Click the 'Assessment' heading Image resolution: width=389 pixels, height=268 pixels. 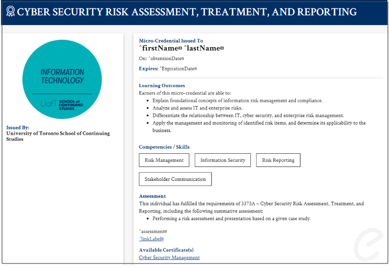click(x=152, y=196)
